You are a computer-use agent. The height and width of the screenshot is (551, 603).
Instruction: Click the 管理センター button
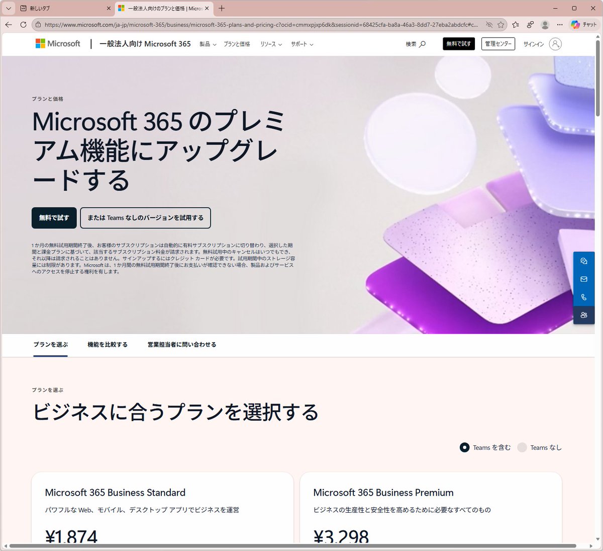(498, 44)
